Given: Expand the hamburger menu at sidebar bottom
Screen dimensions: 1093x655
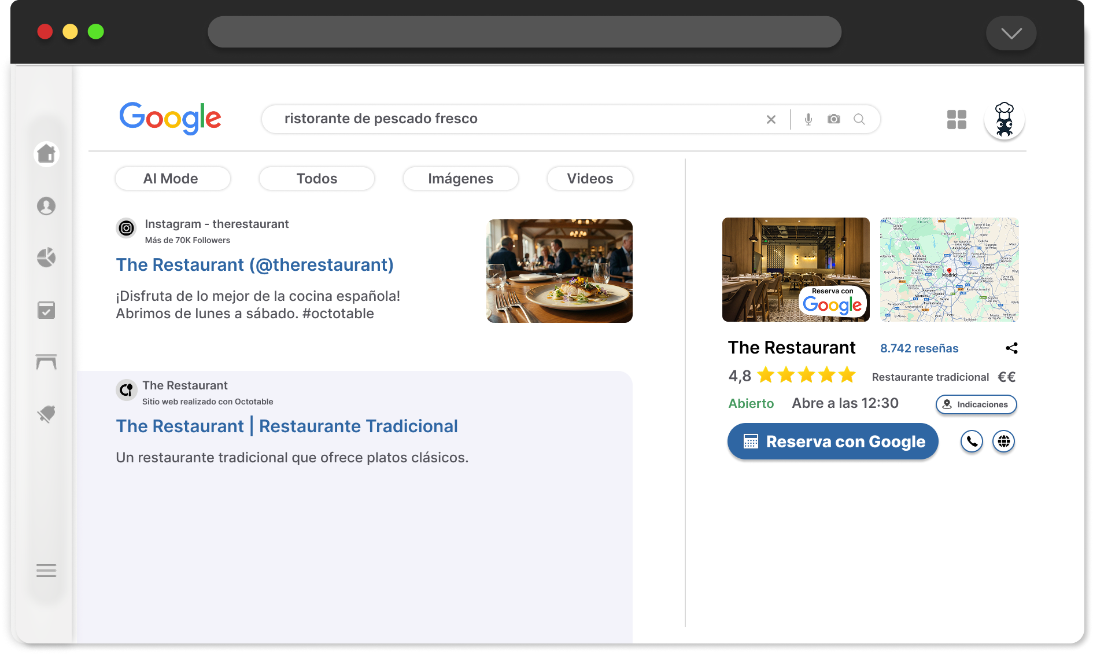Looking at the screenshot, I should click(46, 571).
